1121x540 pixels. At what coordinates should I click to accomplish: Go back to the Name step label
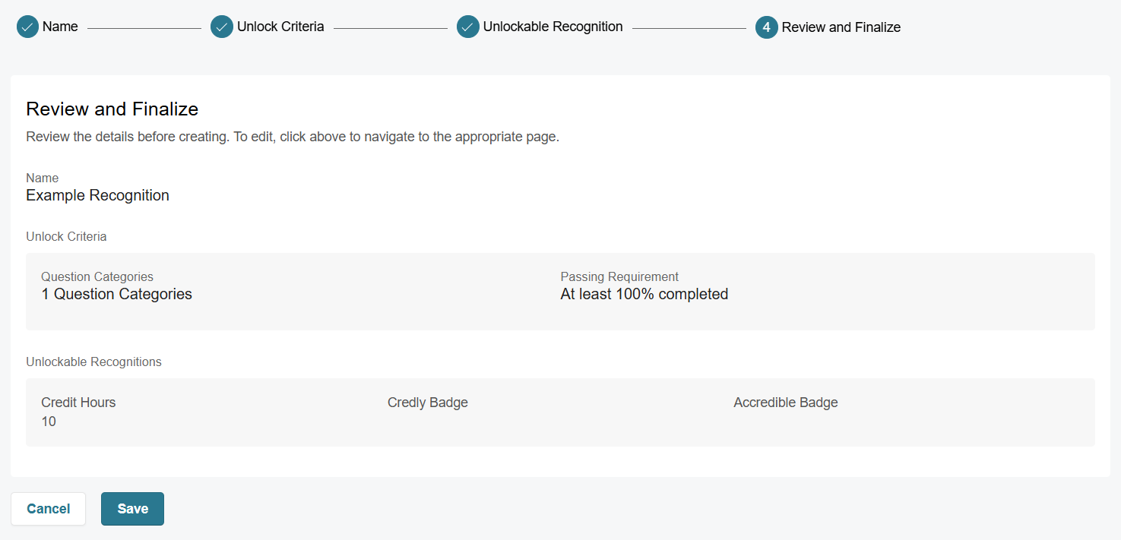pos(60,27)
